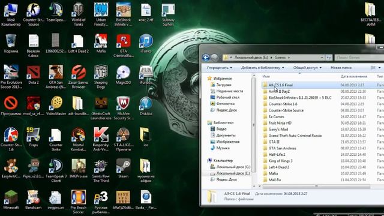Select Загрузки in the navigation pane
The image size is (384, 216).
(x=224, y=85)
